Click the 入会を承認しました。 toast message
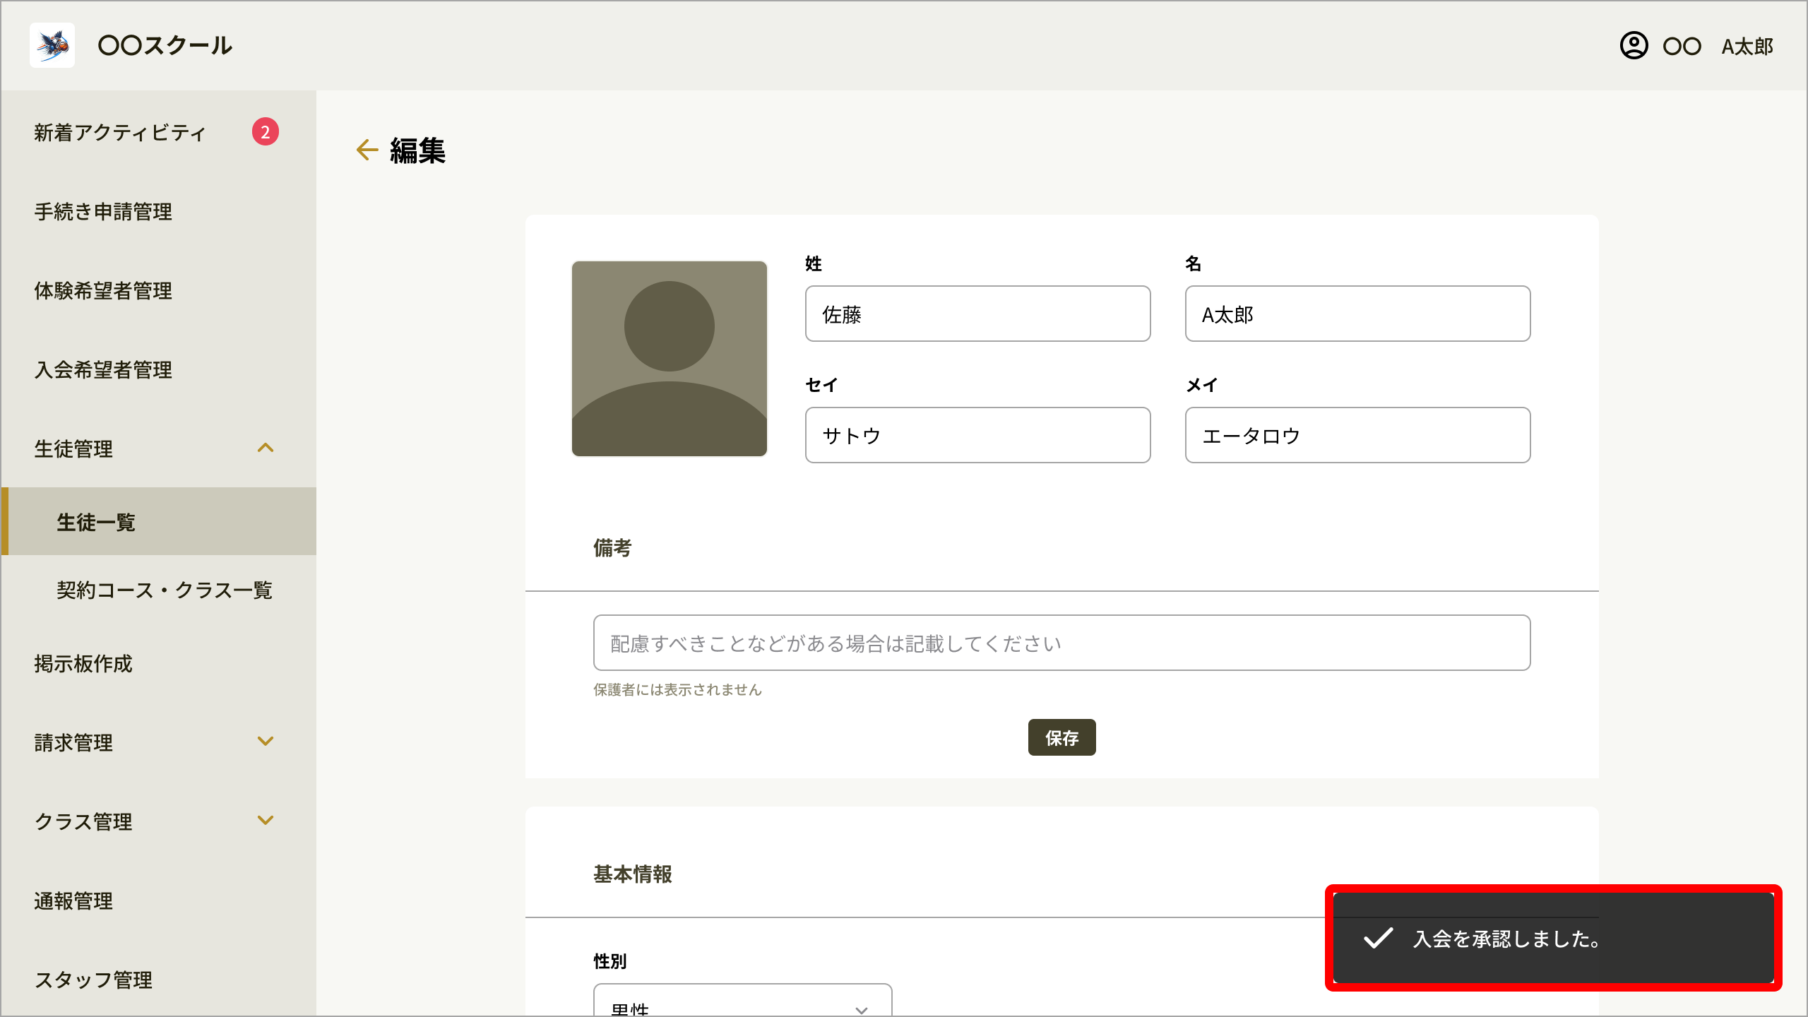Image resolution: width=1808 pixels, height=1017 pixels. (x=1553, y=938)
